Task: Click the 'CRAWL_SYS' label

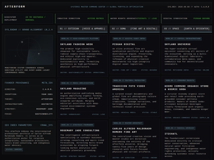Action: [x=46, y=125]
